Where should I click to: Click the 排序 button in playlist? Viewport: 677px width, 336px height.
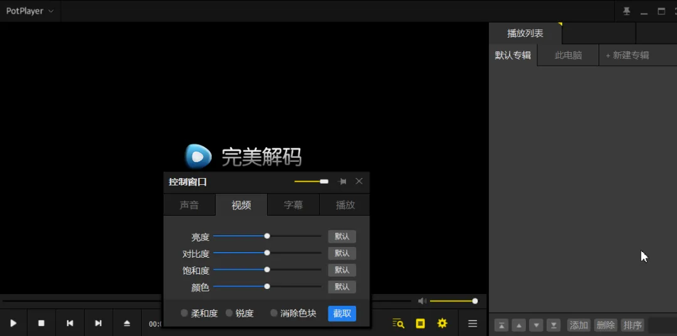[632, 325]
